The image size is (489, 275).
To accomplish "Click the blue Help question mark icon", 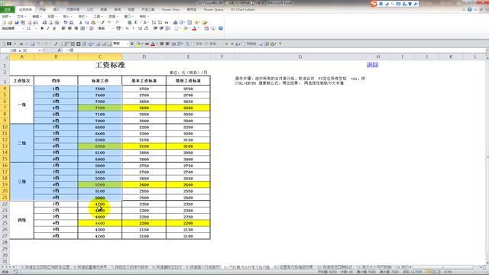I will tap(221, 28).
